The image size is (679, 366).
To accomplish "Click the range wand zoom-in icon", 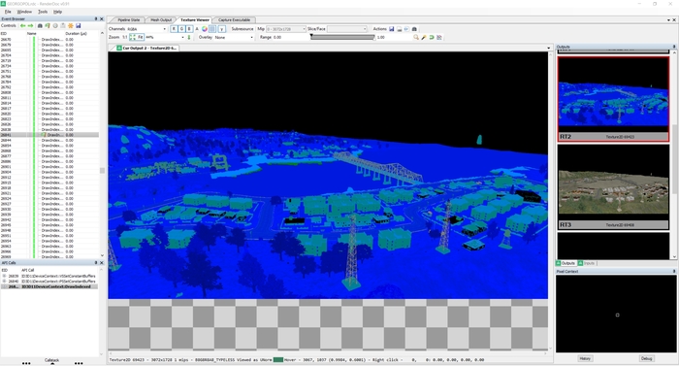I will (424, 37).
